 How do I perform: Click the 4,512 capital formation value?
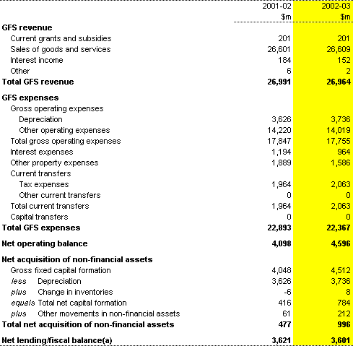pyautogui.click(x=341, y=270)
